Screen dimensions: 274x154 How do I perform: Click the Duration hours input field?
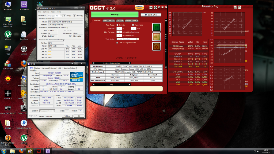[x=119, y=28]
